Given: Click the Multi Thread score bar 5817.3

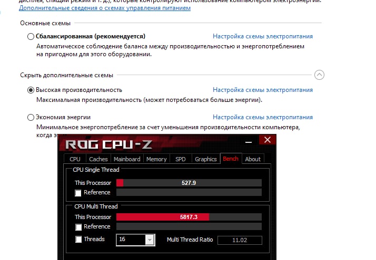Looking at the screenshot, I should click(x=189, y=217).
